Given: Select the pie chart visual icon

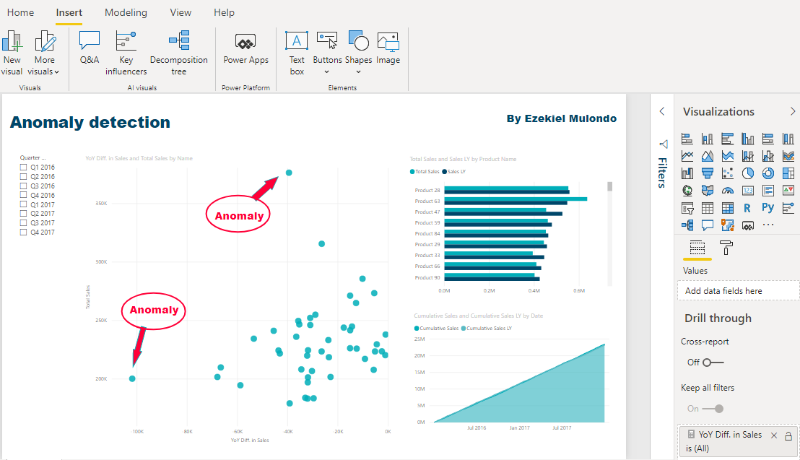Looking at the screenshot, I should 748,173.
